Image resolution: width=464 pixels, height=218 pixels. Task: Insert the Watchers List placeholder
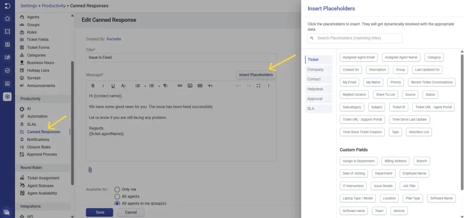pos(419,132)
